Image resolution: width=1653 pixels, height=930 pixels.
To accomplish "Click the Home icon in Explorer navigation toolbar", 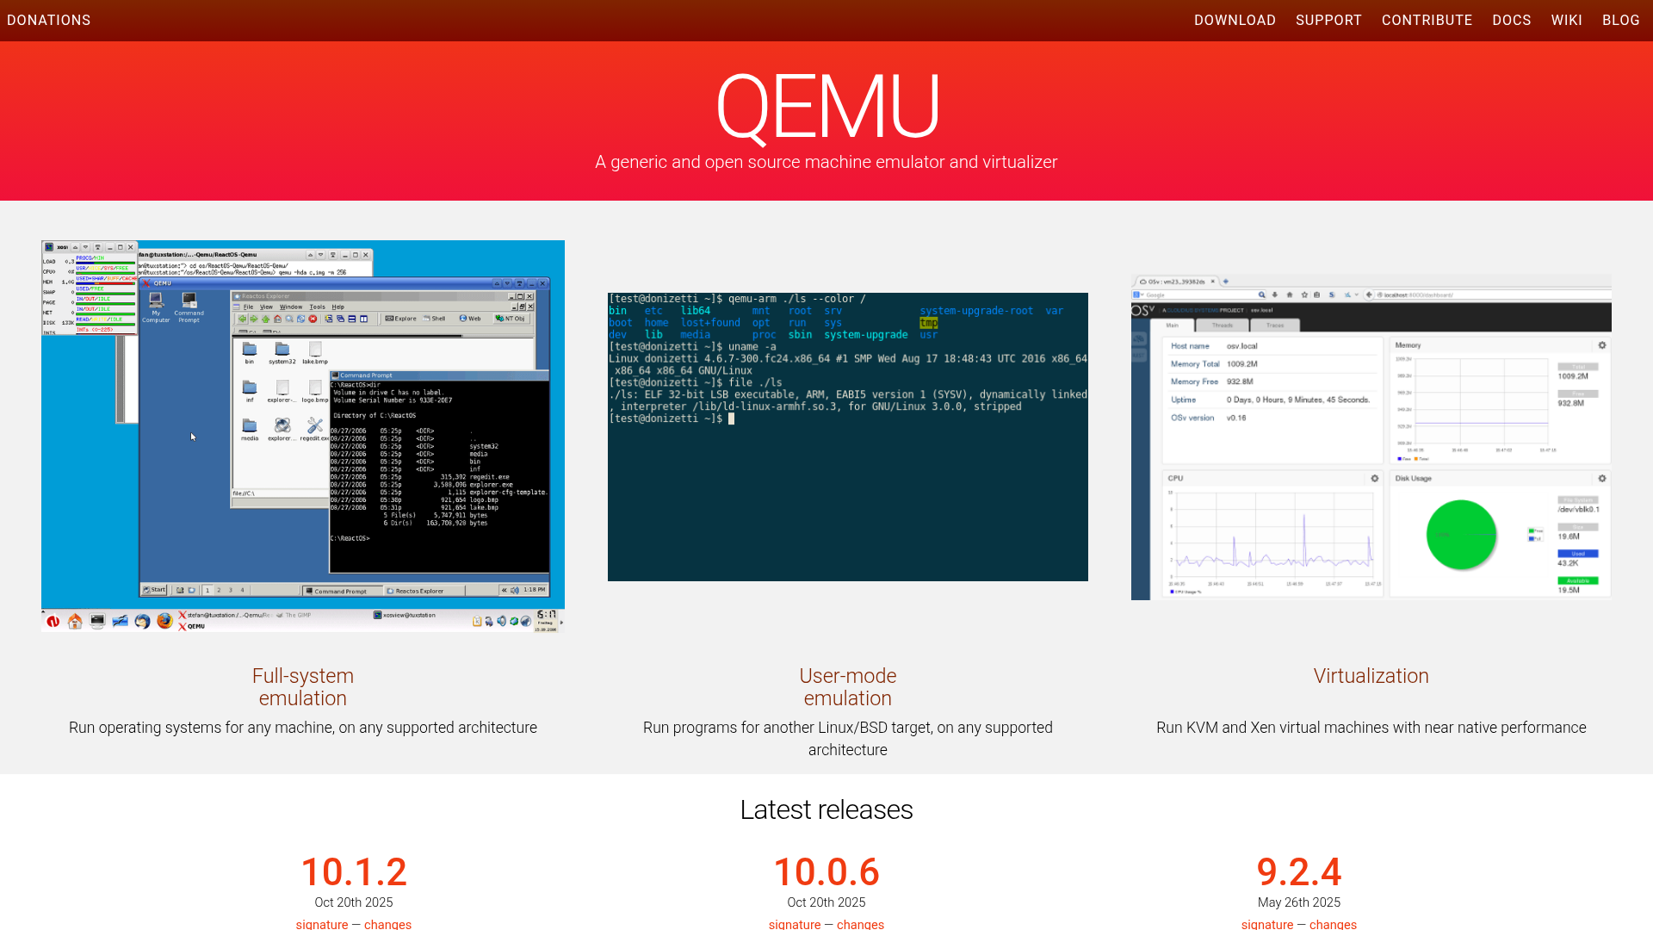I will [x=276, y=319].
